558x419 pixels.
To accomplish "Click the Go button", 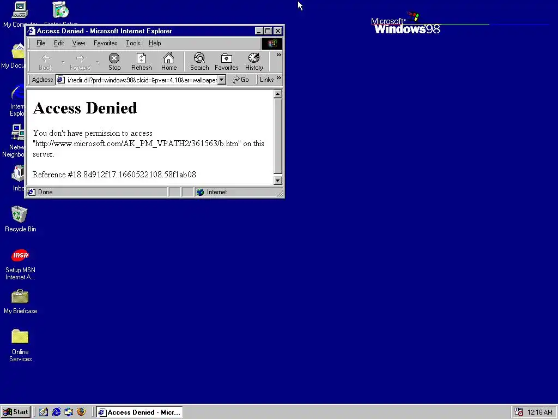I will [240, 80].
